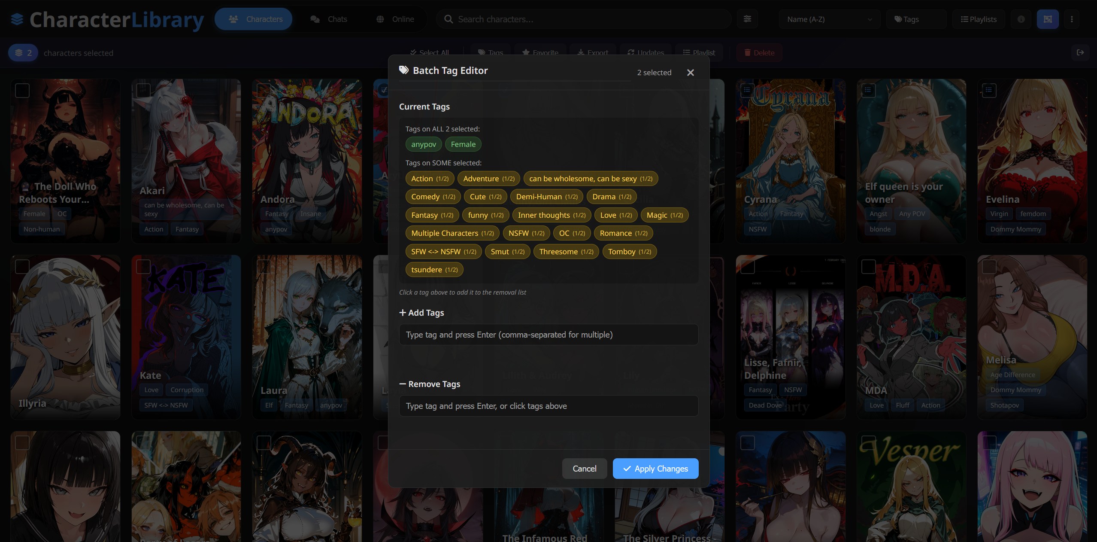Click the Smut tag chip
1097x542 pixels.
pos(508,252)
